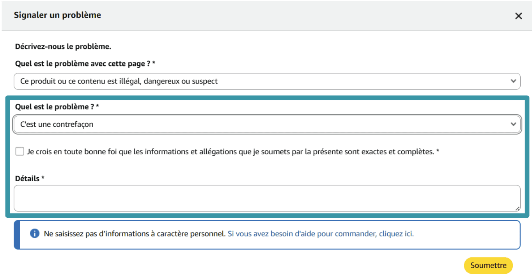Check the box confirming information is exact and complete
This screenshot has width=532, height=278.
pos(20,151)
